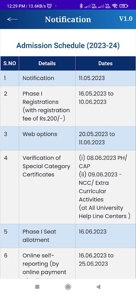Tap the WiFi icon in status bar
The width and height of the screenshot is (136, 295).
click(115, 6)
